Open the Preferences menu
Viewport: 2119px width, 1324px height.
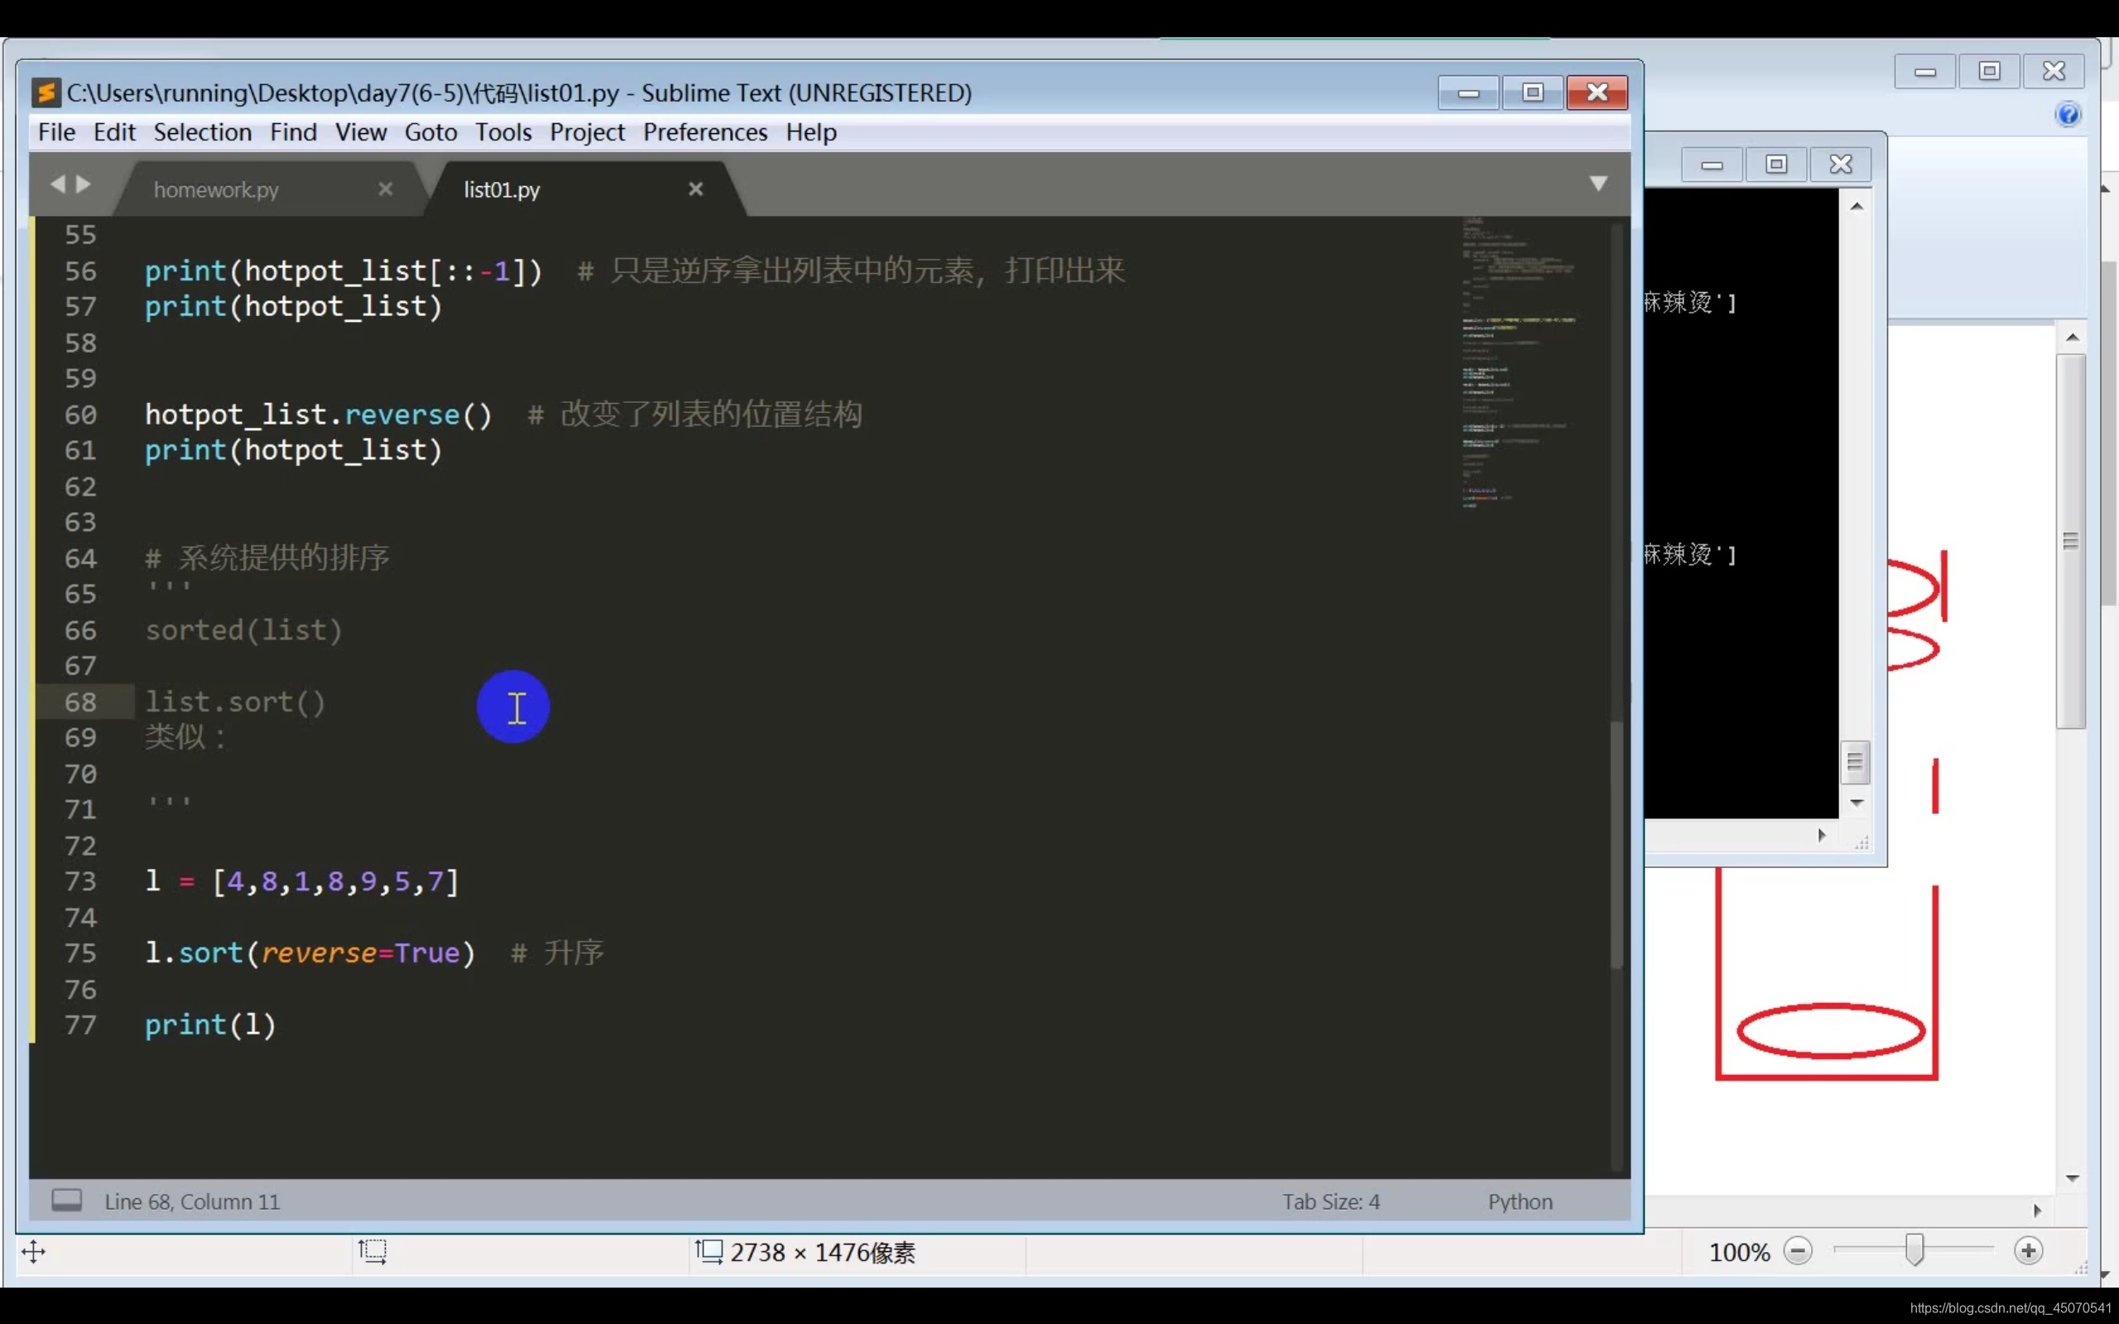(705, 132)
